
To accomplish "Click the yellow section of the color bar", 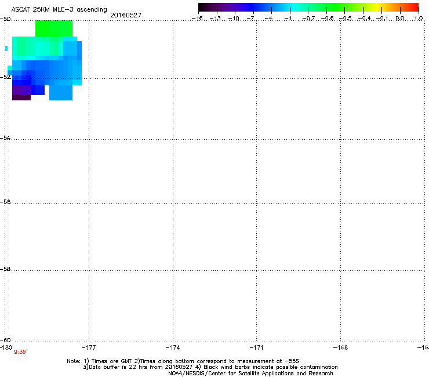I will (377, 8).
